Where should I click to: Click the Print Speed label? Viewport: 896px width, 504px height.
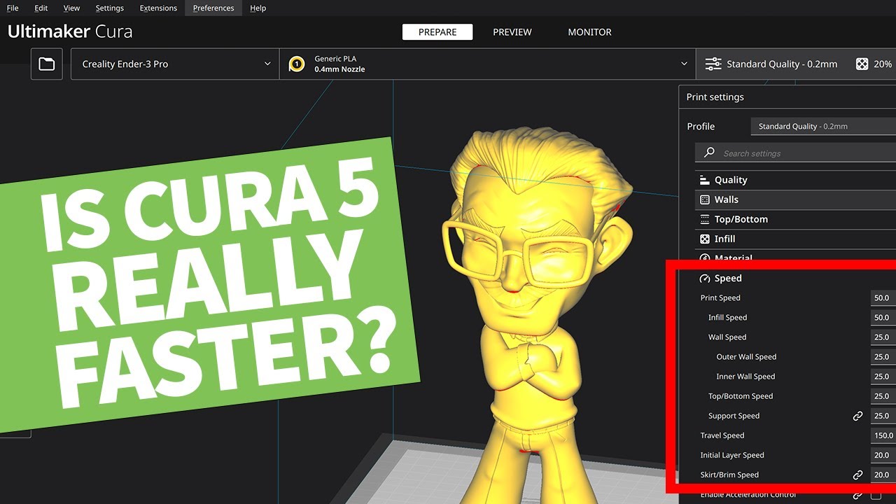click(x=720, y=298)
